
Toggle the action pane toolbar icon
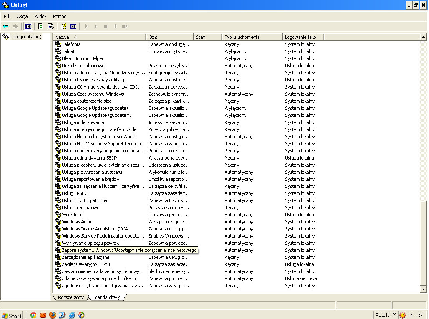[73, 26]
